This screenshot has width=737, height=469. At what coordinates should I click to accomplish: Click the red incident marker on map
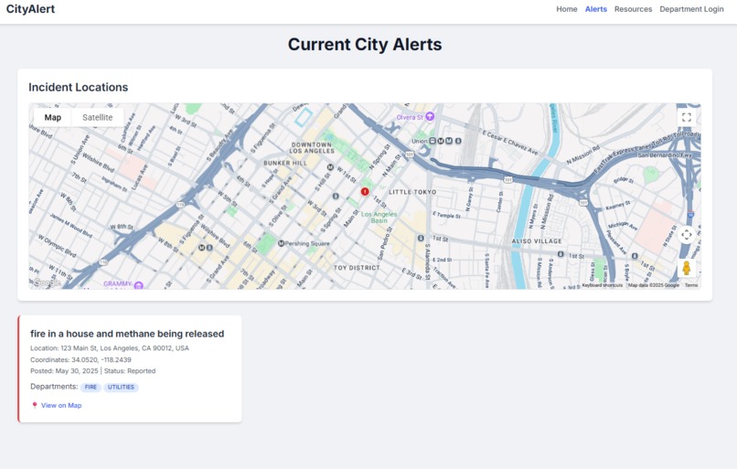tap(365, 191)
